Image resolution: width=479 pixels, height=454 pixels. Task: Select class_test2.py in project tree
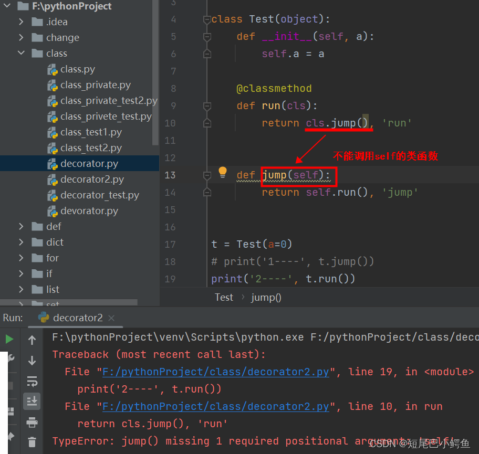(x=91, y=148)
